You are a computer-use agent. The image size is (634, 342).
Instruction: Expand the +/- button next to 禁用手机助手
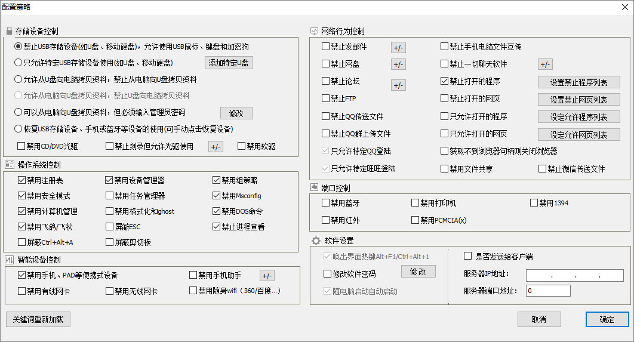(267, 276)
